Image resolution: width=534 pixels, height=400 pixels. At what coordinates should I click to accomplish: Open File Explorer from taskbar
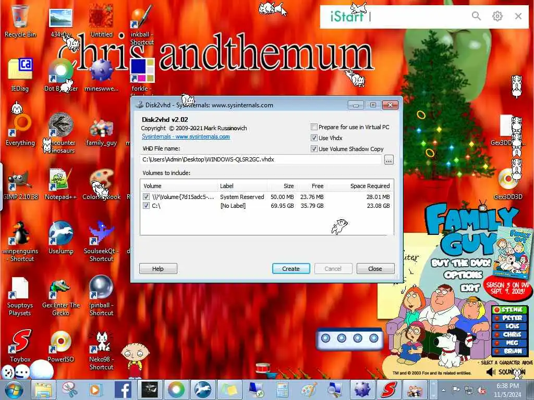(x=43, y=390)
